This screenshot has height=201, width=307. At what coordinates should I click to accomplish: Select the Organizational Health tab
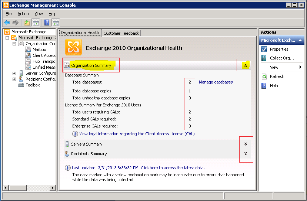pos(80,33)
